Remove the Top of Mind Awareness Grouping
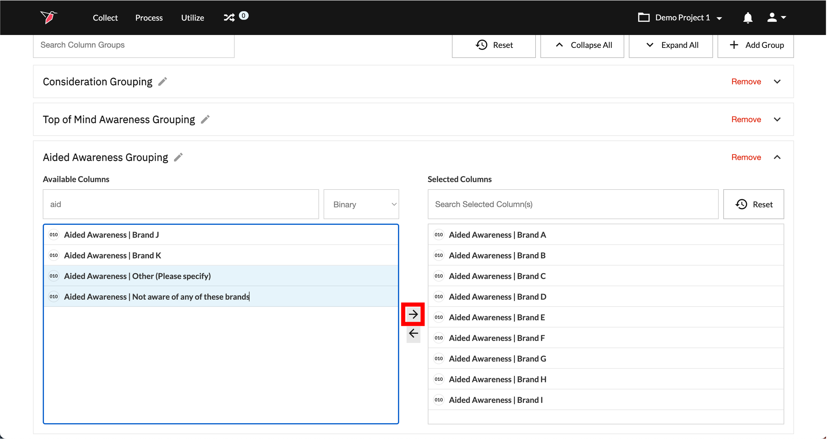 [746, 119]
